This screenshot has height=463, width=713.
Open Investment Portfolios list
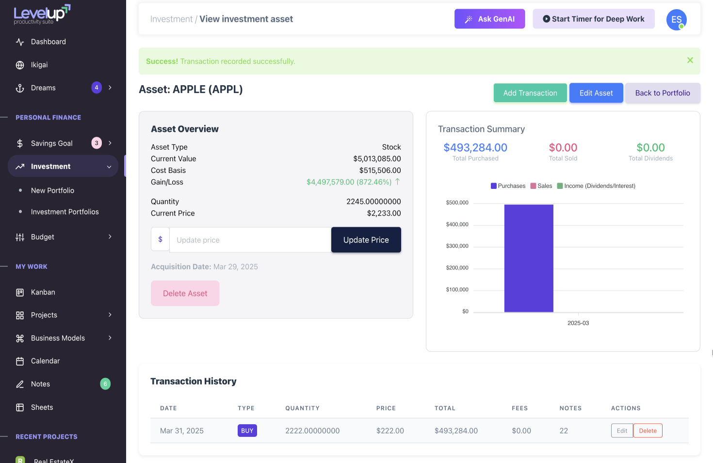(x=65, y=212)
